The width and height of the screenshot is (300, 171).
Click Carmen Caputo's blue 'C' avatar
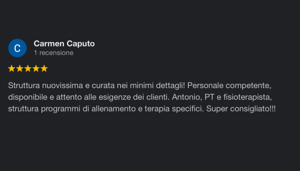coord(17,48)
